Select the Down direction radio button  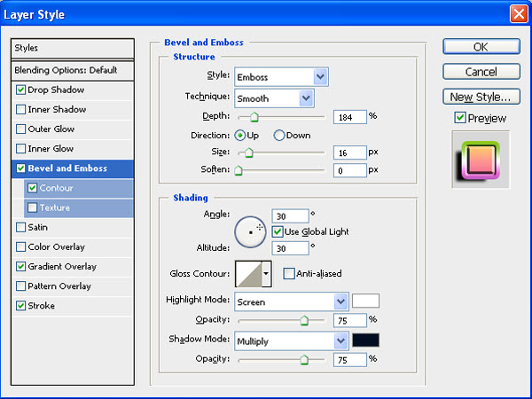click(x=279, y=136)
